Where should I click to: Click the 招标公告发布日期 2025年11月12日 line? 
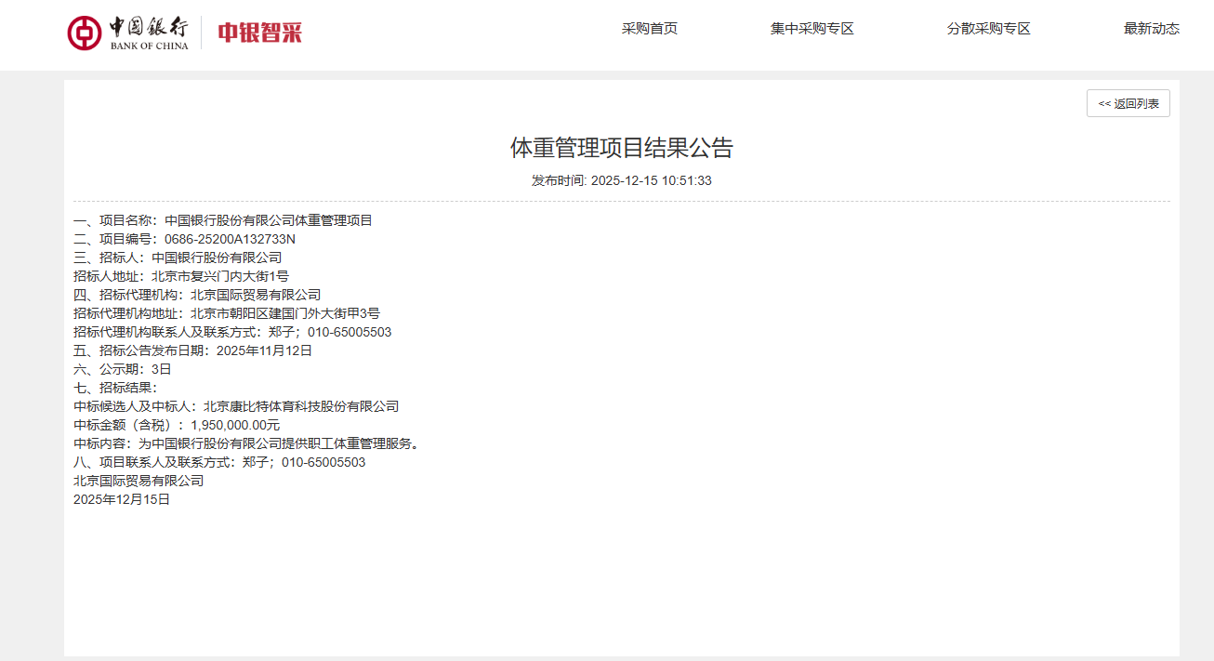tap(193, 350)
